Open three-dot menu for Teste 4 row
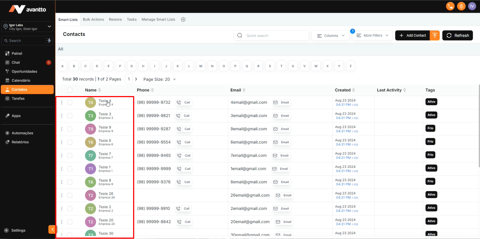This screenshot has width=480, height=239. point(62,102)
